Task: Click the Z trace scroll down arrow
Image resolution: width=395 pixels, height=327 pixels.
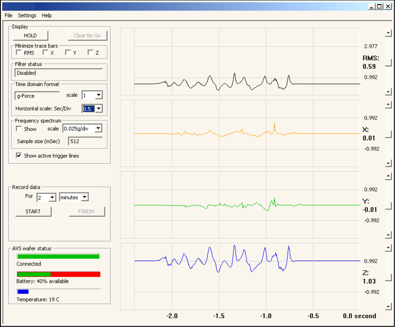Action: (388, 306)
